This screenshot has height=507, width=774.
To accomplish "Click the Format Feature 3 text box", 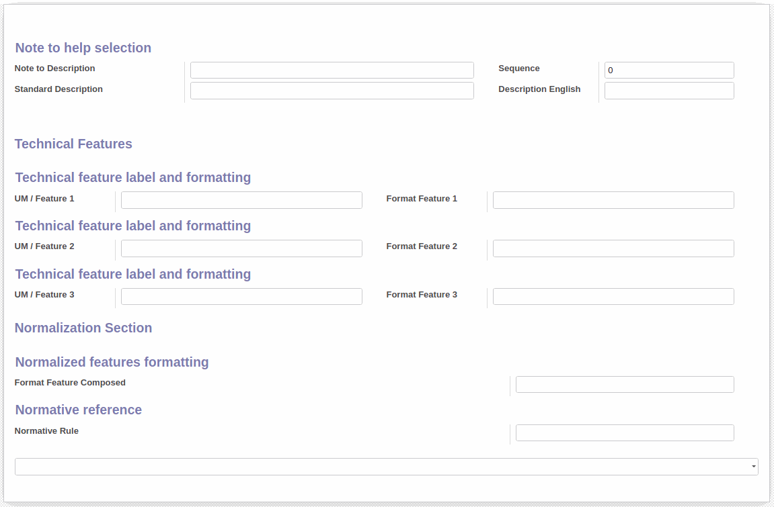I will (613, 297).
